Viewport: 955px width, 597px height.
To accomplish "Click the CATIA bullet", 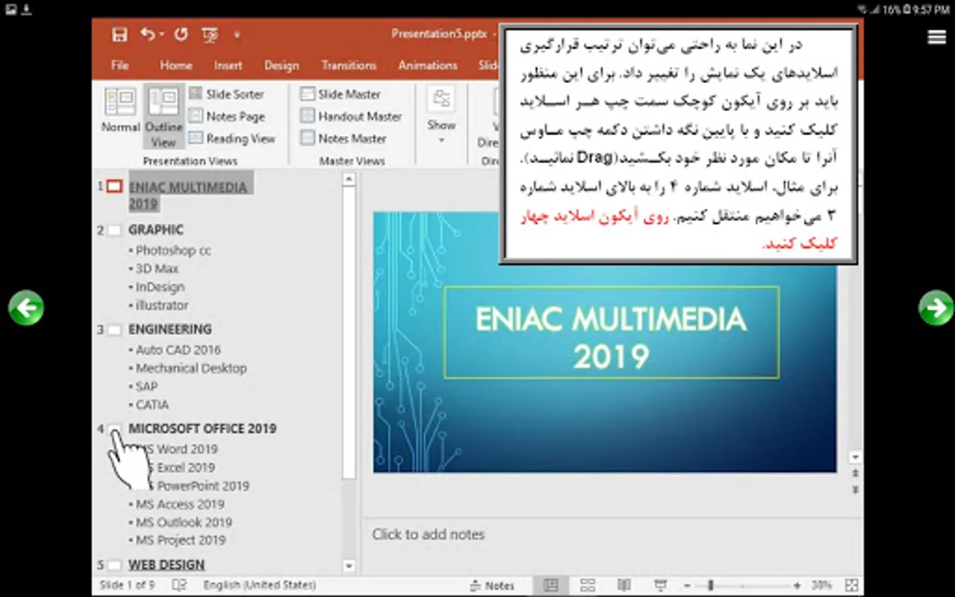I will coord(152,405).
